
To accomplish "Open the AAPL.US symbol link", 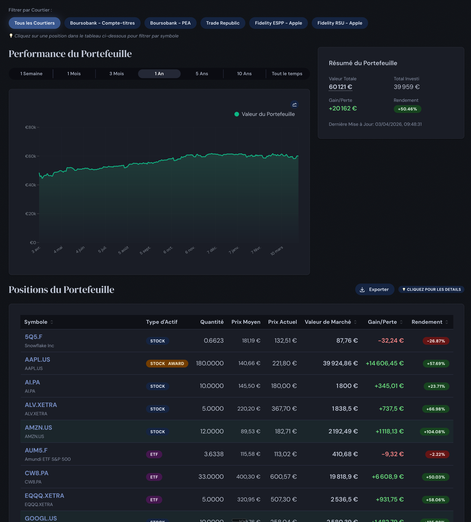I will pos(37,359).
